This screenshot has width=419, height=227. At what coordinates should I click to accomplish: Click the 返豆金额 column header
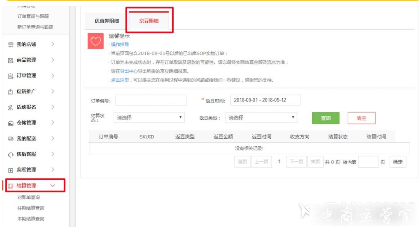coord(223,137)
